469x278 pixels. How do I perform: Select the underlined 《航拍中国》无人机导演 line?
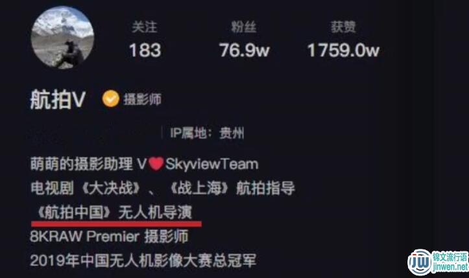(x=115, y=213)
